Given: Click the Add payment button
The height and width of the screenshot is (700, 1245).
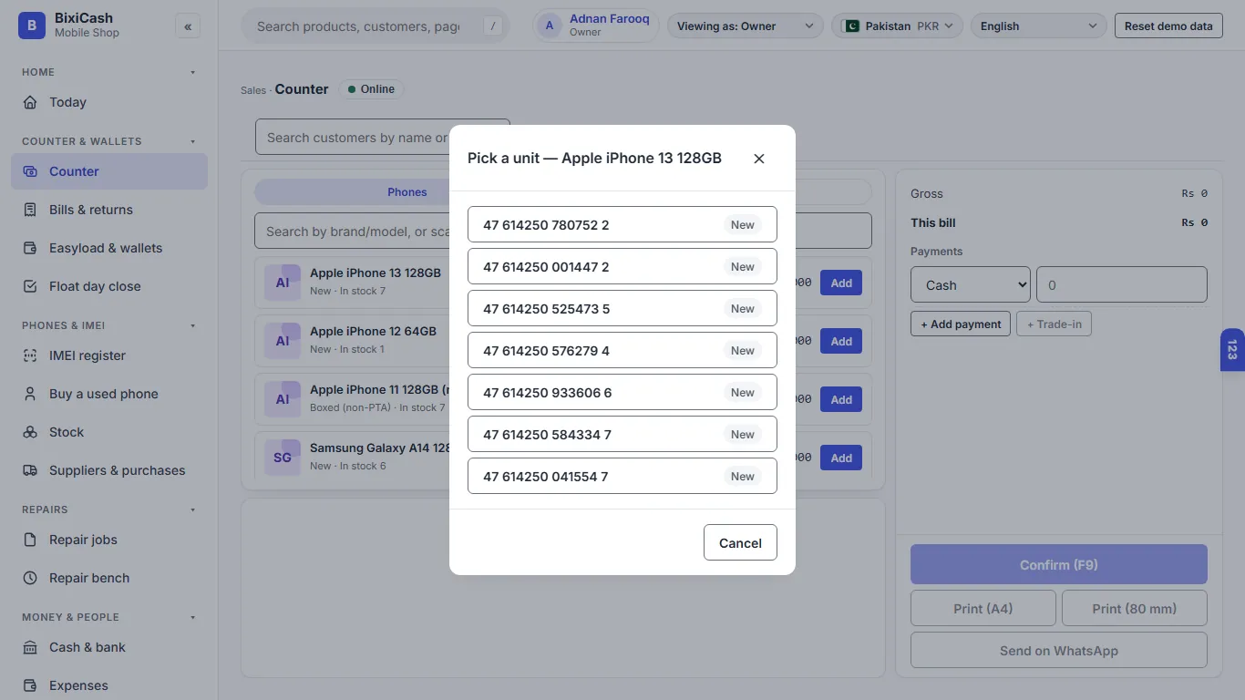Looking at the screenshot, I should (961, 324).
